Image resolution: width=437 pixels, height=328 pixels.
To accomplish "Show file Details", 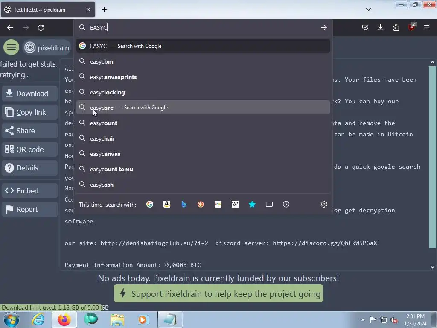I will coord(30,168).
